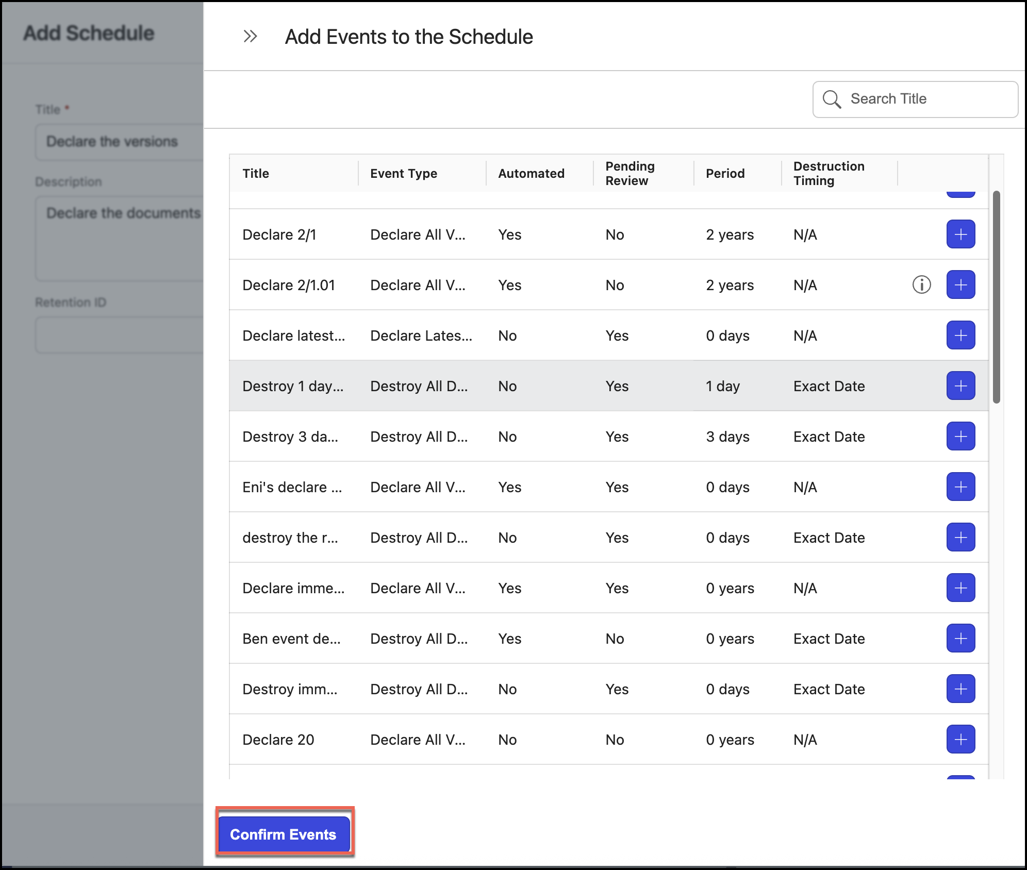
Task: Click the Period column header
Action: tap(725, 174)
